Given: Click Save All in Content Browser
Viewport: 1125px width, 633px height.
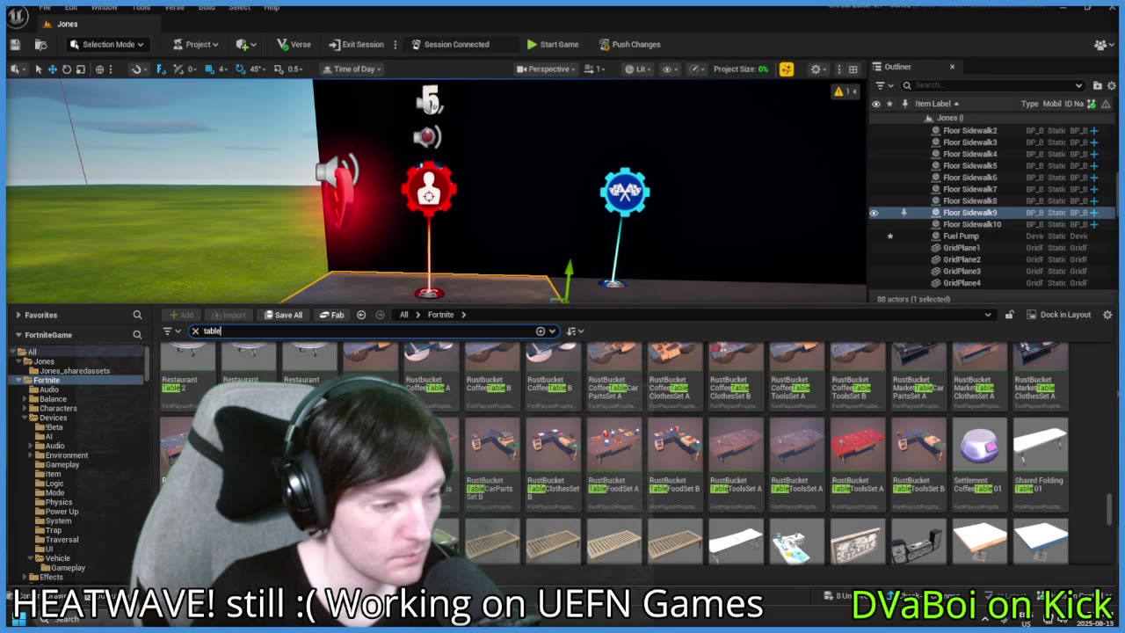Looking at the screenshot, I should tap(283, 315).
